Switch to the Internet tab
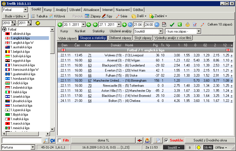This screenshot has height=151, width=236. click(x=107, y=10)
